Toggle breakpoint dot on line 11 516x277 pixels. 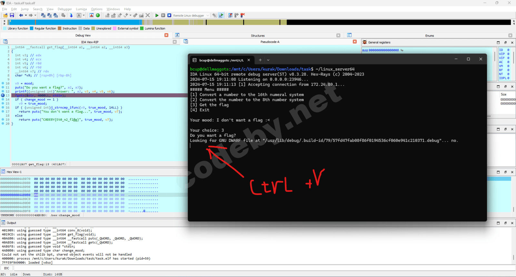[x=3, y=88]
